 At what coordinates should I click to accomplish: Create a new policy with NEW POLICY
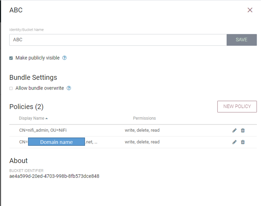tap(237, 106)
